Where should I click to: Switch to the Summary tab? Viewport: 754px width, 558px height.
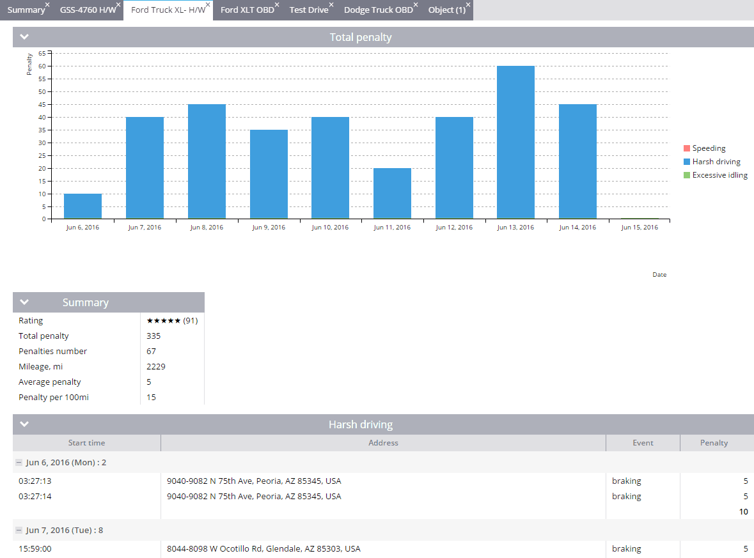(x=26, y=10)
